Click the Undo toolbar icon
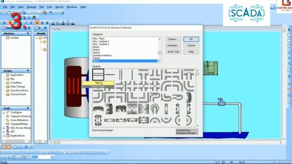This screenshot has height=164, width=292. (51, 12)
